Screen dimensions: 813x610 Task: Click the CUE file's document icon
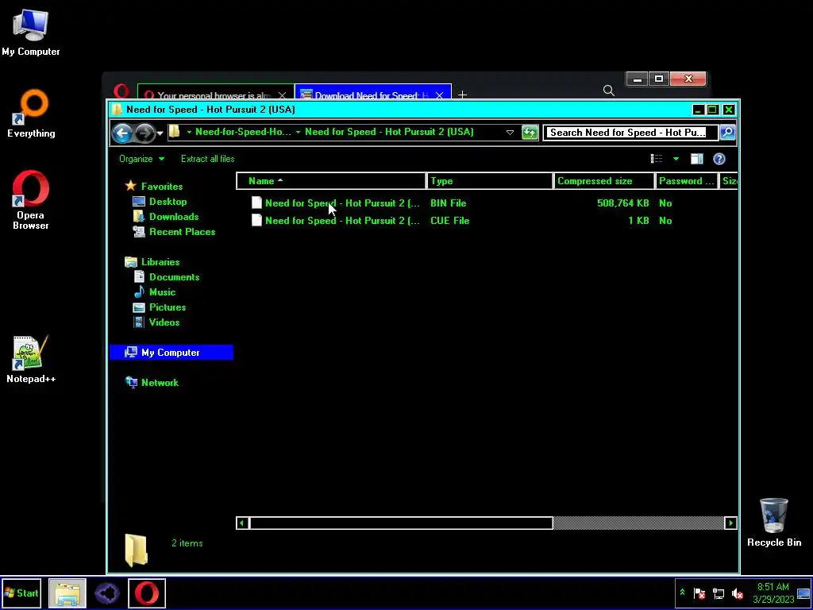coord(256,221)
